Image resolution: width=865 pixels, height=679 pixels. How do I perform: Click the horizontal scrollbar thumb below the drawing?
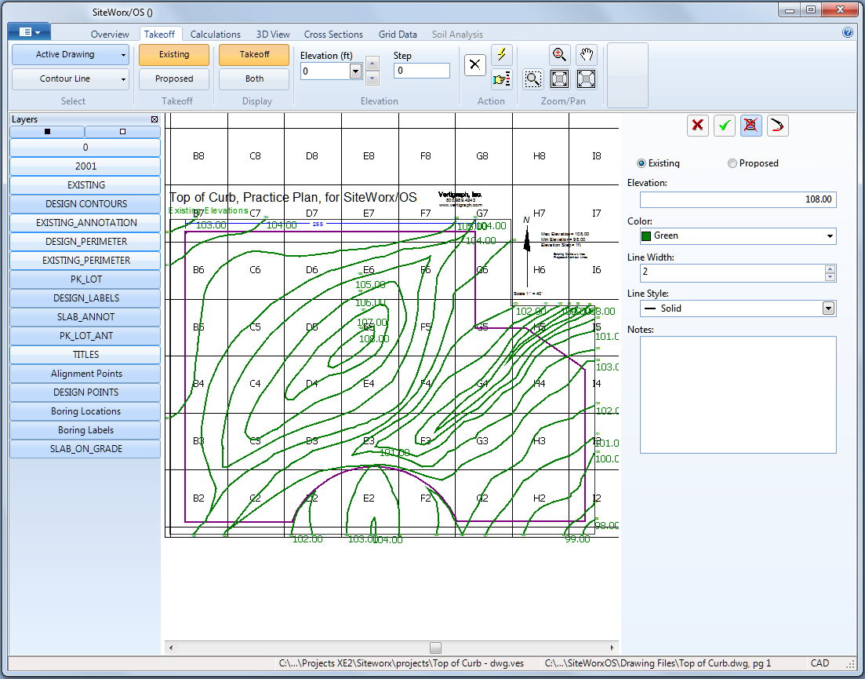[x=435, y=648]
